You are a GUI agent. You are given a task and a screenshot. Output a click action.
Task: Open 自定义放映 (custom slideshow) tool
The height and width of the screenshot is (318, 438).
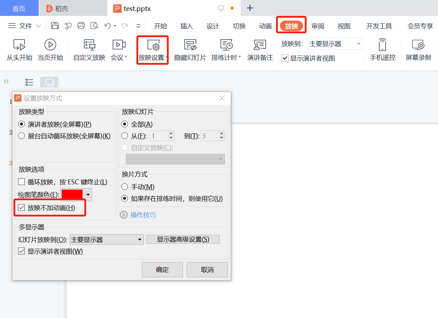point(89,50)
